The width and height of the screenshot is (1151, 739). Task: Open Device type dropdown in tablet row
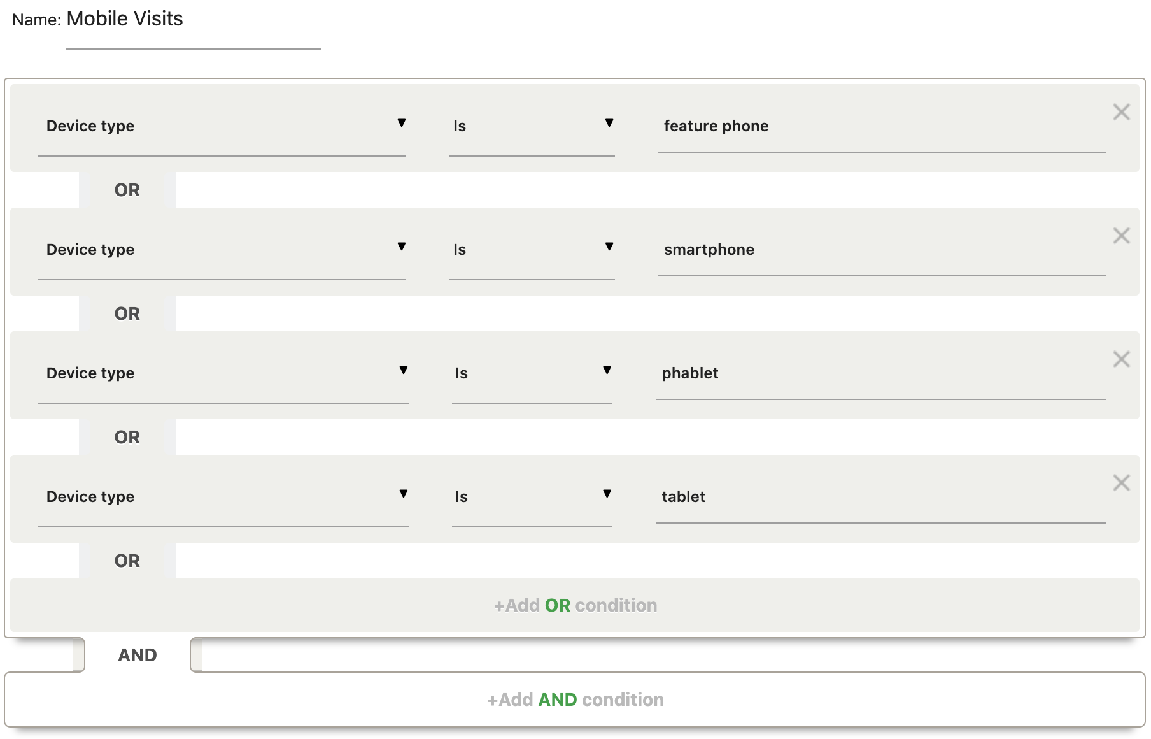[x=223, y=497]
